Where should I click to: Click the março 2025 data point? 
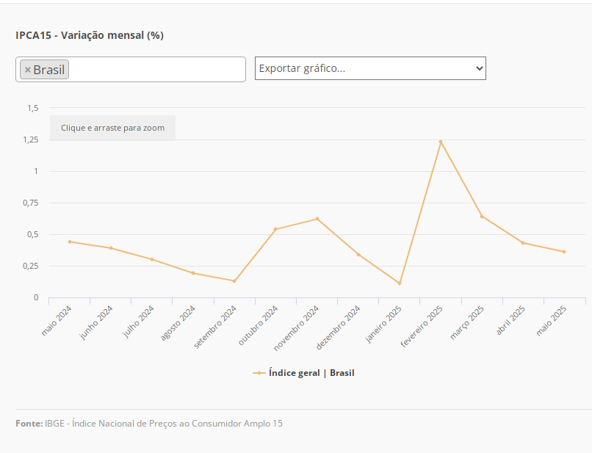coord(482,217)
